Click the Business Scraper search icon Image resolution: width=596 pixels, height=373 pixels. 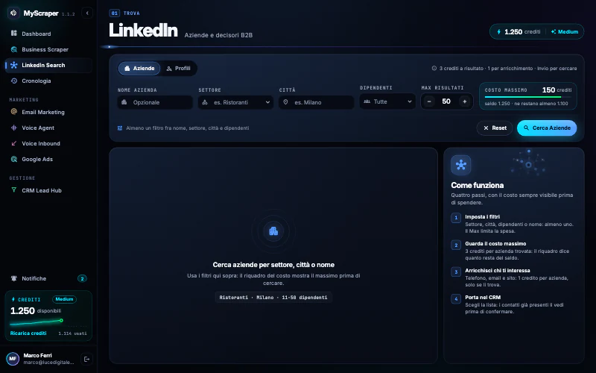tap(14, 49)
